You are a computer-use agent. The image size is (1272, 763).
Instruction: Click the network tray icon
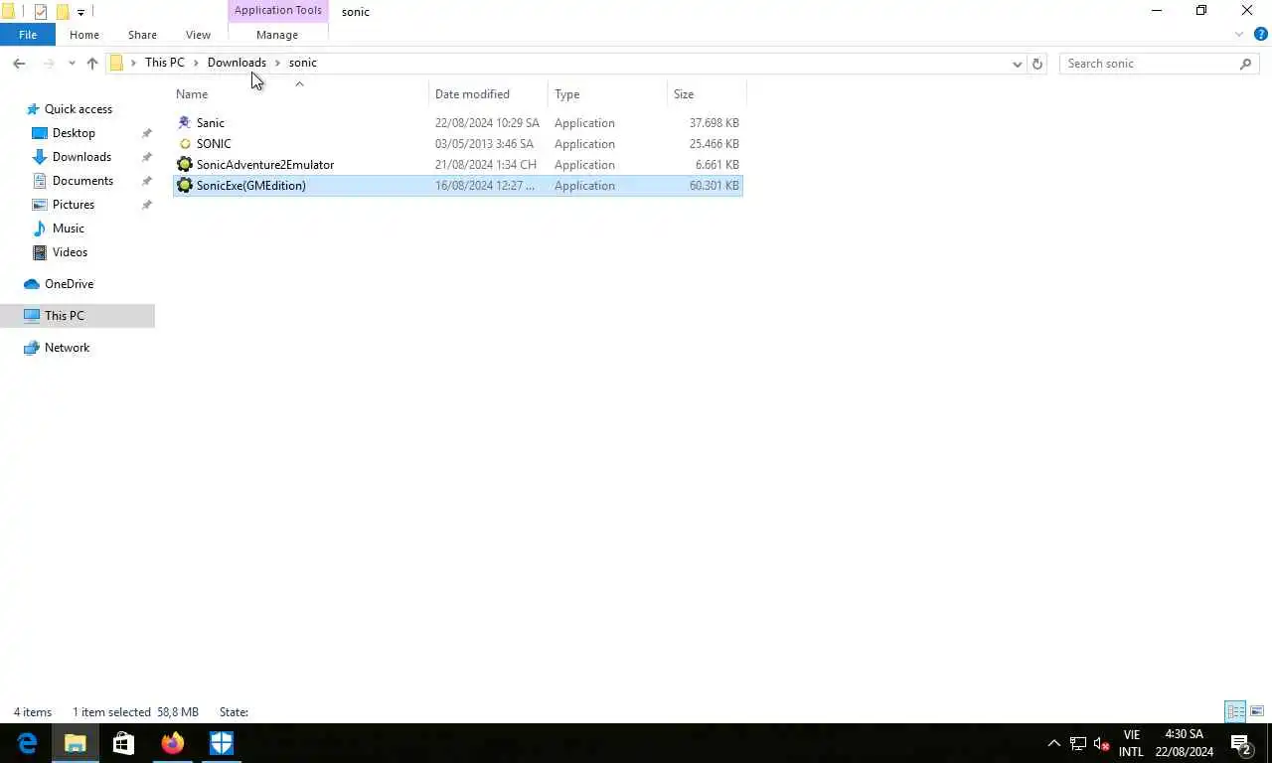1077,743
